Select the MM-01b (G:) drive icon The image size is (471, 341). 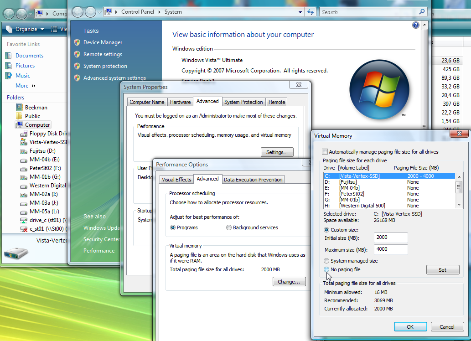coord(24,177)
